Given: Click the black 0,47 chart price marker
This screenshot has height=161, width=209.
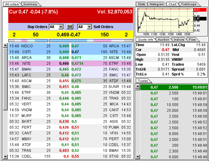Looking at the screenshot, I should tap(200, 18).
